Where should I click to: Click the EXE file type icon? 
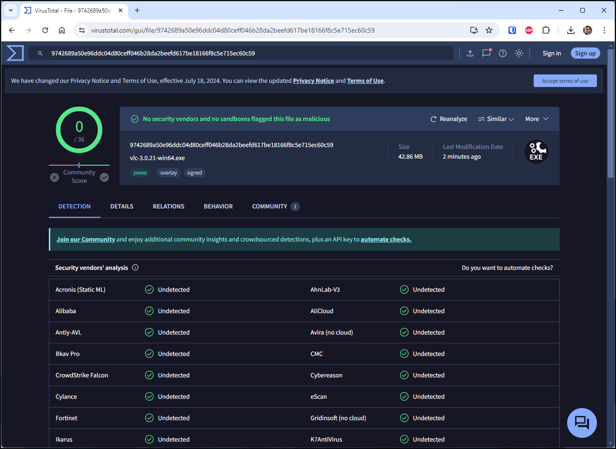coord(536,152)
